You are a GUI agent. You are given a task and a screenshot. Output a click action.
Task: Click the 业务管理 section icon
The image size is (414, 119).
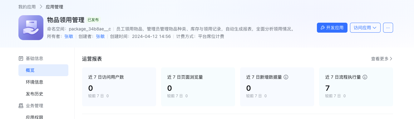coord(21,106)
